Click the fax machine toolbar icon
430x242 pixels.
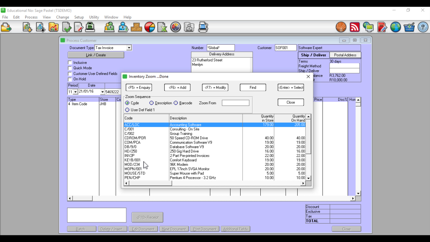[x=203, y=27]
